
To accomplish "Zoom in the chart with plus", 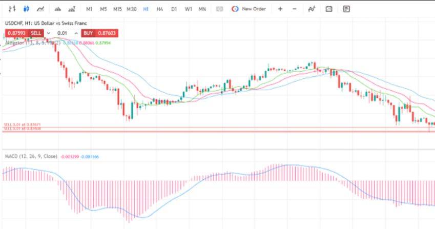I will 280,9.
